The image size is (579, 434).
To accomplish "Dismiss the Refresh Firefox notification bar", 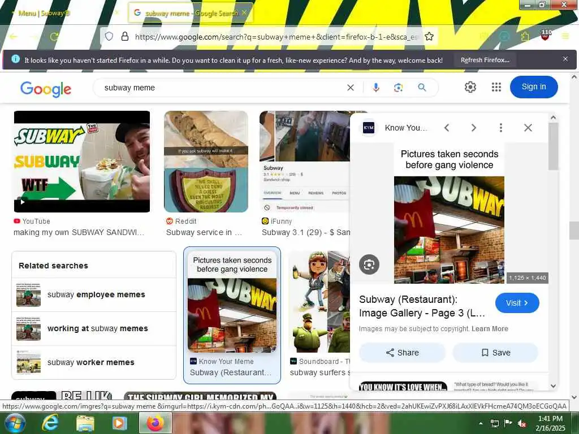I will [x=565, y=59].
